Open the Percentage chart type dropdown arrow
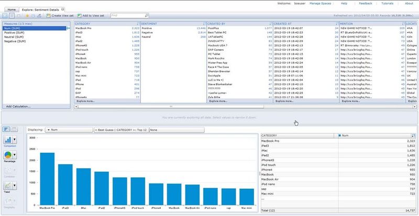This screenshot has width=419, height=216. tap(15, 155)
